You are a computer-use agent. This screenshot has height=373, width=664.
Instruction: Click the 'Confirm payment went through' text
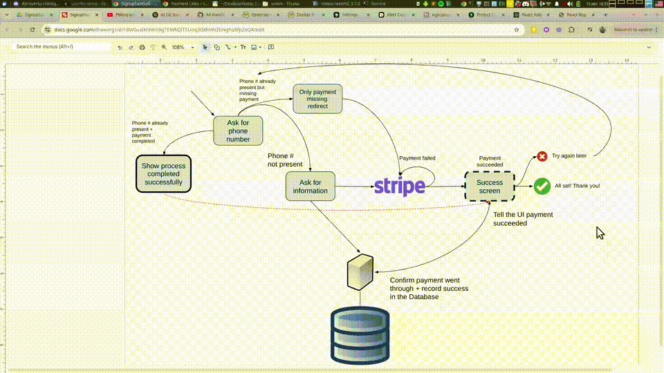tap(429, 289)
